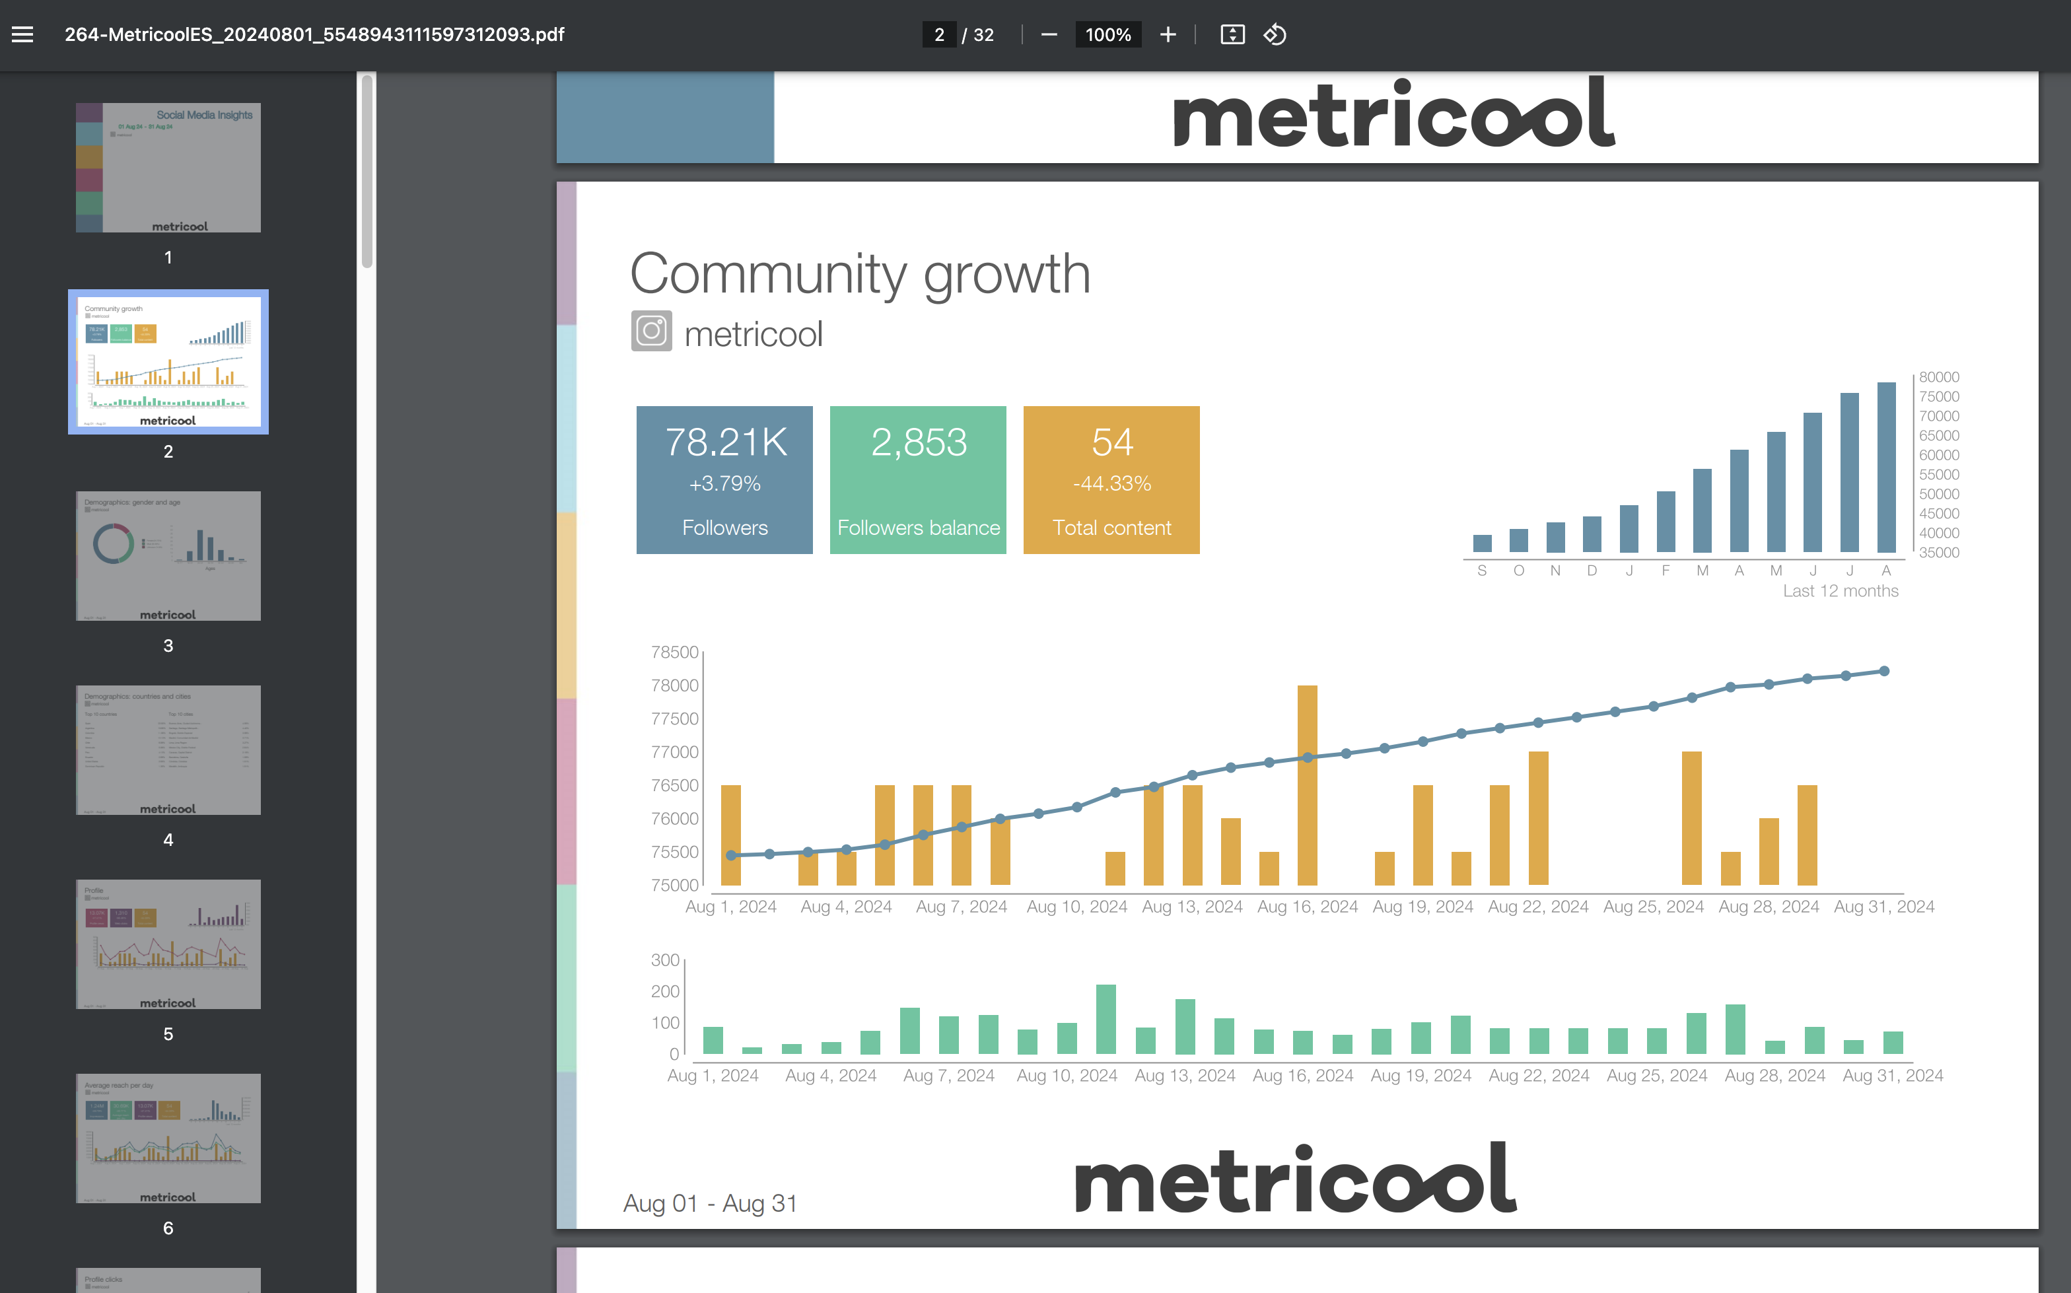Click the Community growth heading
The image size is (2071, 1293).
click(x=860, y=275)
